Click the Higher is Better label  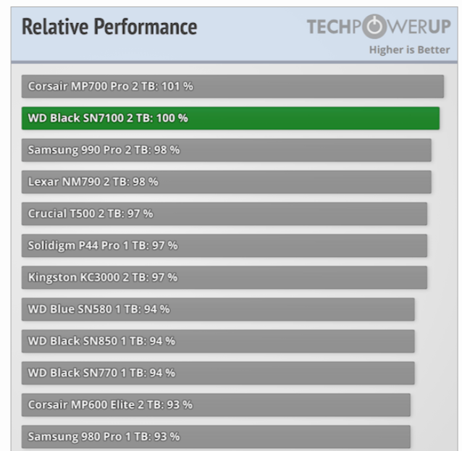(x=409, y=50)
